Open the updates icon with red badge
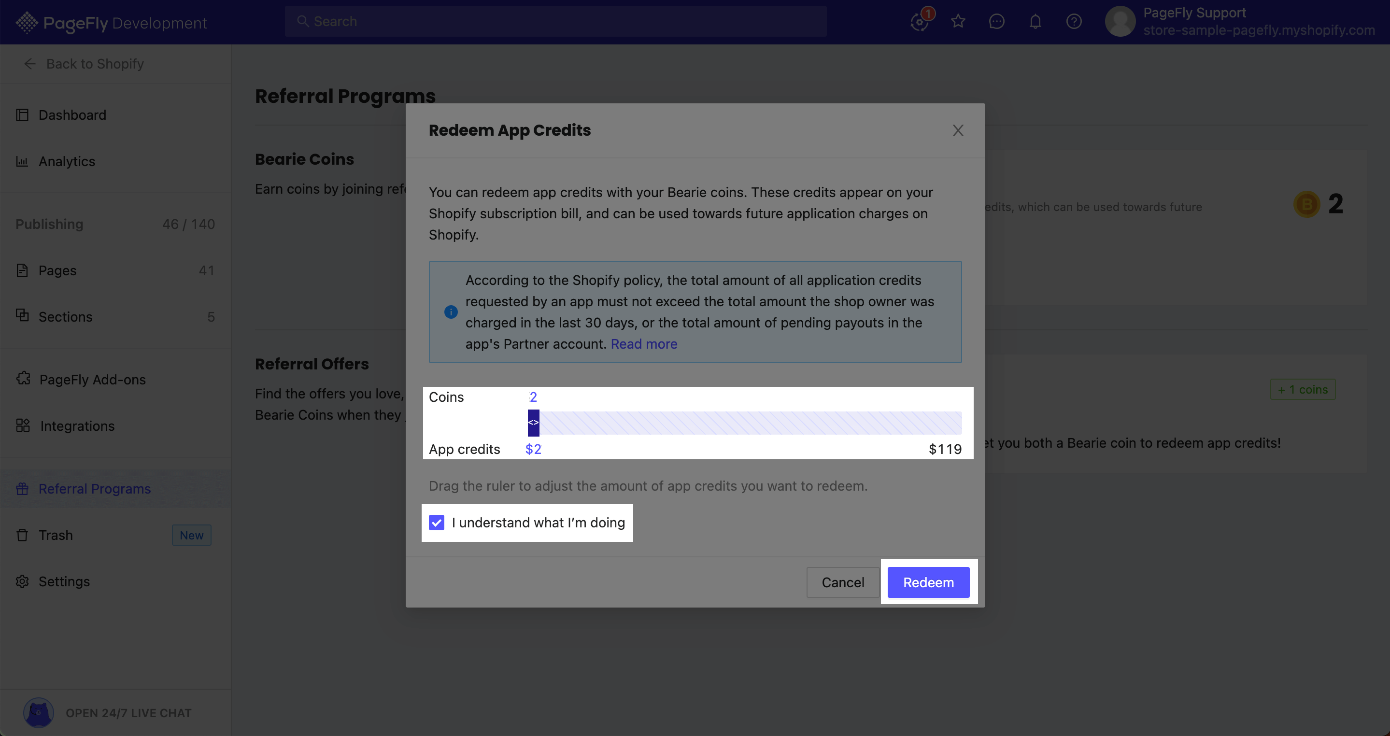This screenshot has width=1390, height=736. tap(920, 21)
